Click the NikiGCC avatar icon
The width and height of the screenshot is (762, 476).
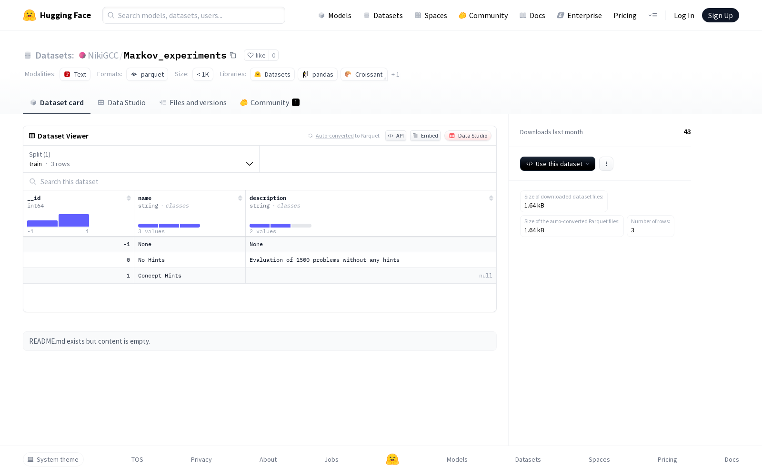coord(82,55)
